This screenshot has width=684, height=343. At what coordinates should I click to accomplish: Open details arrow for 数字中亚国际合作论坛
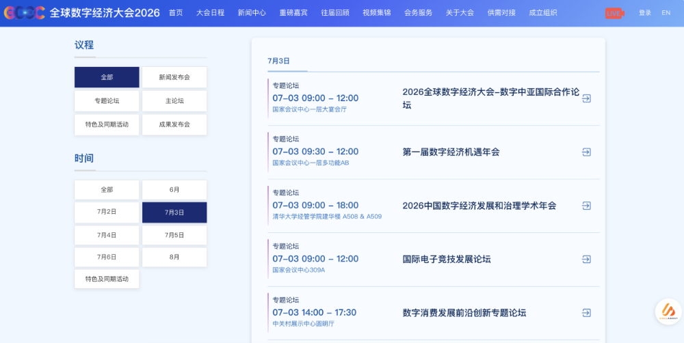click(586, 98)
